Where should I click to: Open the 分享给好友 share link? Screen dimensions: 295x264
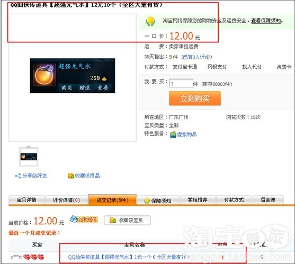(34, 175)
